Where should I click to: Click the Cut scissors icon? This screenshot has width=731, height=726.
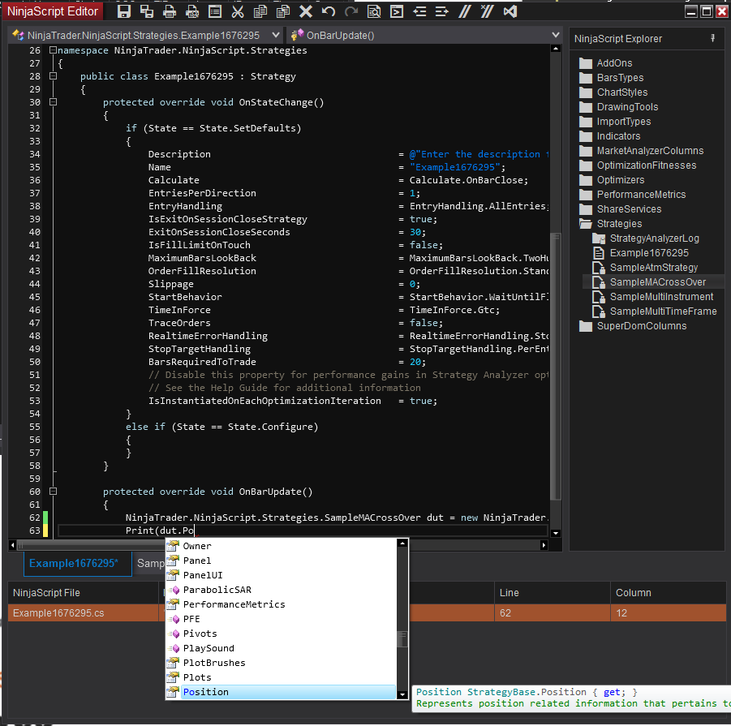tap(238, 11)
